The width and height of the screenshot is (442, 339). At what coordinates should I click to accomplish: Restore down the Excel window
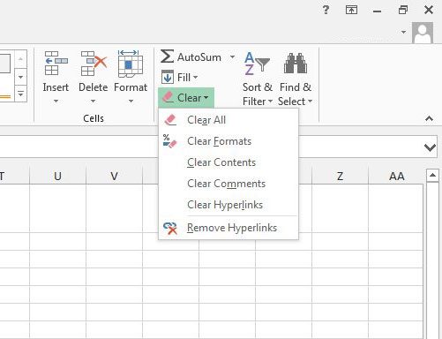(403, 11)
